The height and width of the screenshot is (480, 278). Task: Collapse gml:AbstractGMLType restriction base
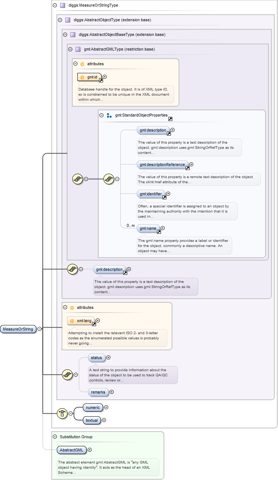[x=70, y=49]
